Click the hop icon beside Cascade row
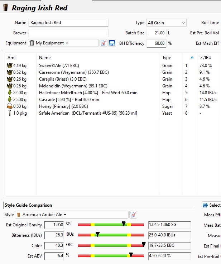Image resolution: width=221 pixels, height=264 pixels. [x=9, y=100]
